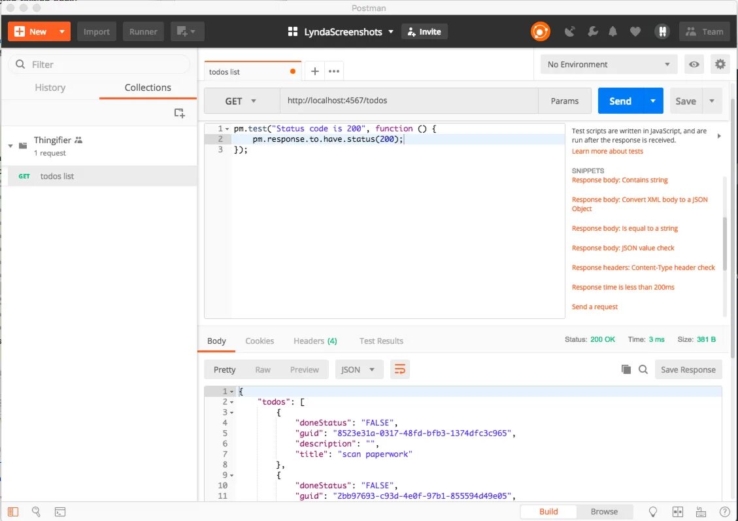The width and height of the screenshot is (738, 521).
Task: Click the request URL field
Action: pyautogui.click(x=409, y=101)
